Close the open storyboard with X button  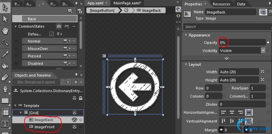pos(68,82)
